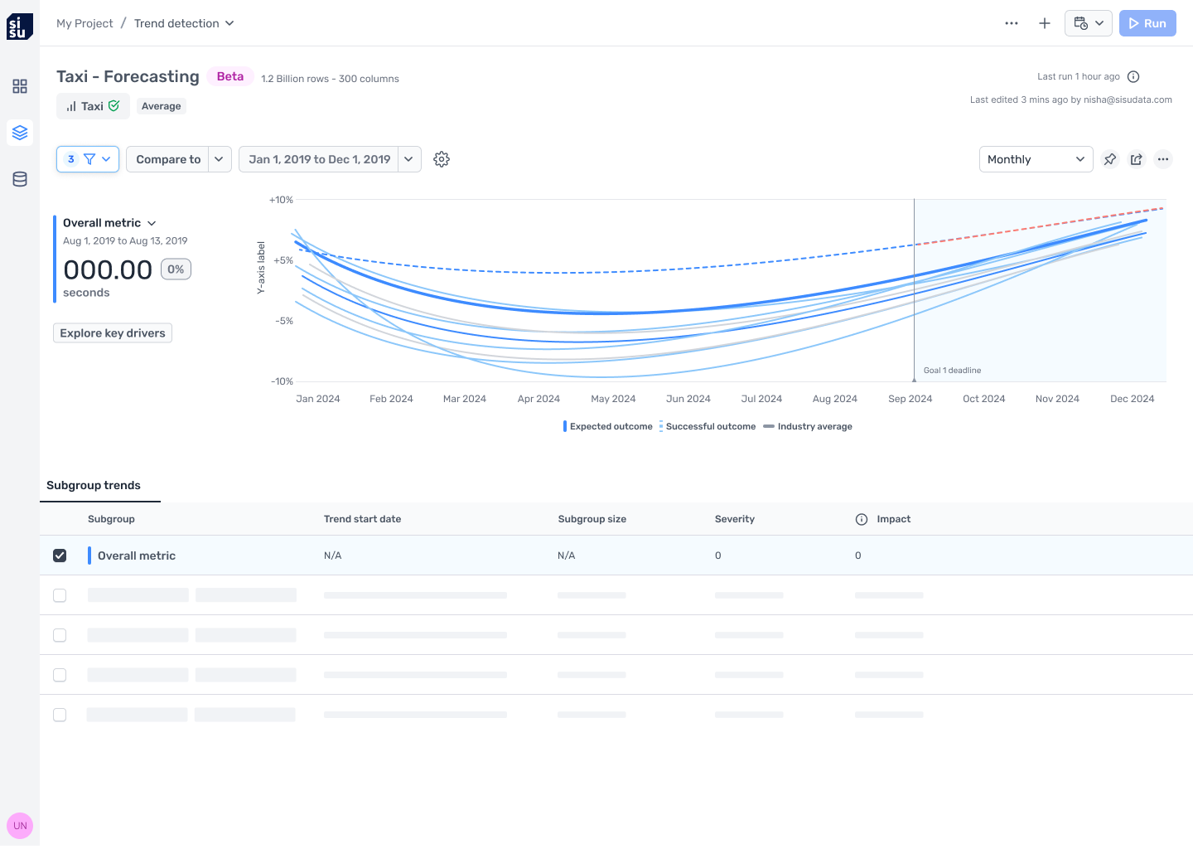Image resolution: width=1193 pixels, height=849 pixels.
Task: Open the top bar more options ellipsis
Action: click(1012, 23)
